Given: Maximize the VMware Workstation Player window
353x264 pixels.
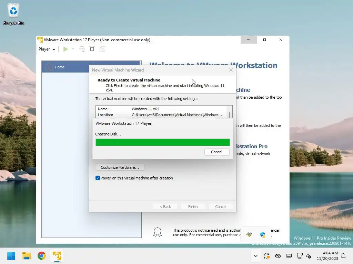Looking at the screenshot, I should click(x=264, y=40).
